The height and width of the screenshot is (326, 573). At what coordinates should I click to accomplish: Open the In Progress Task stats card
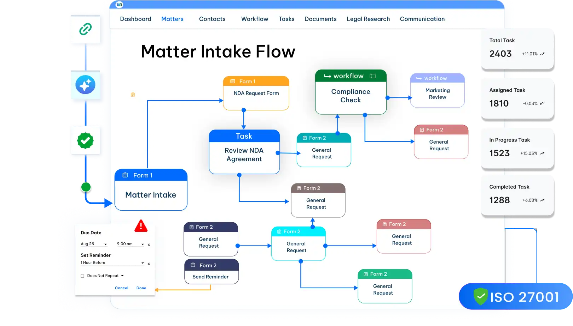pyautogui.click(x=517, y=148)
